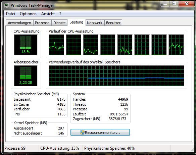Click the Im Cache value 4183
The image size is (196, 155).
61,104
